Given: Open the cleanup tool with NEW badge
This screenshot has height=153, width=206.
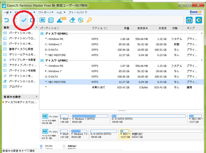Looking at the screenshot, I should (x=61, y=20).
